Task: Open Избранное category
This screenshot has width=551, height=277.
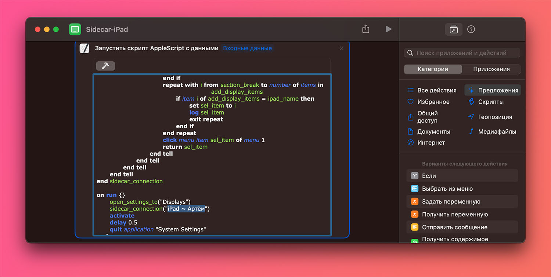Action: coord(433,102)
